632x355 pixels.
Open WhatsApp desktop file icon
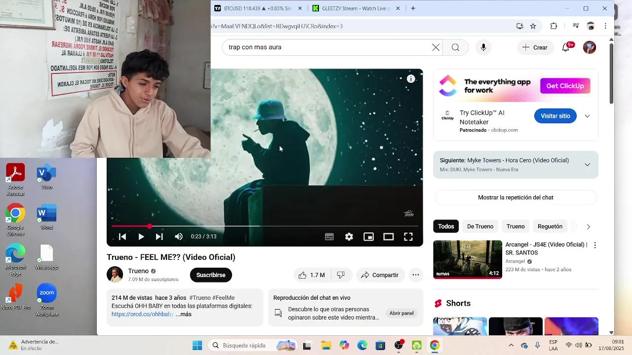46,257
